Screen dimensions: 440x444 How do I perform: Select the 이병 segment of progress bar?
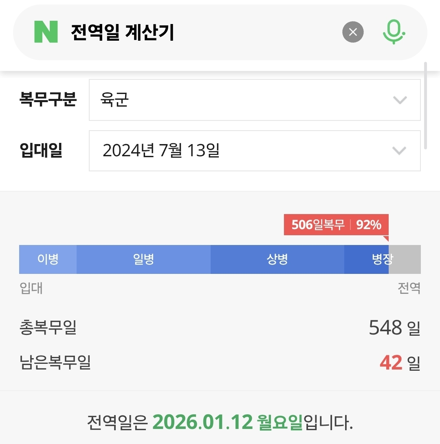(48, 260)
